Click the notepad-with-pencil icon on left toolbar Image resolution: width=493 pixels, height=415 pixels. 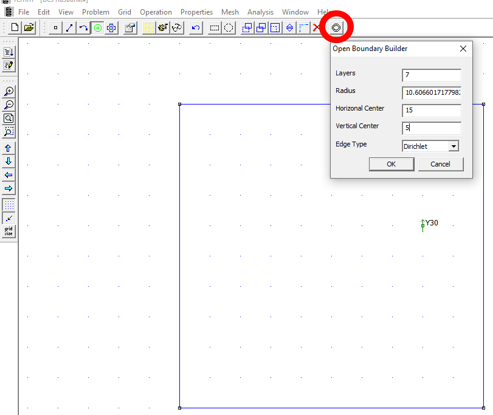(9, 66)
